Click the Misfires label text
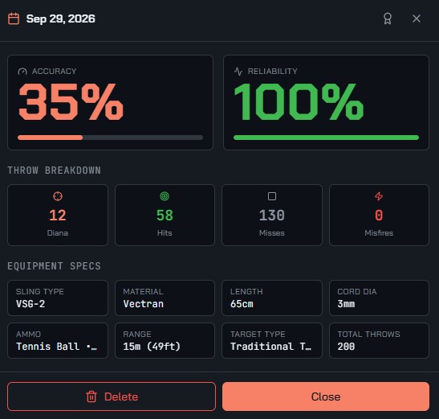The image size is (439, 419). [x=379, y=233]
